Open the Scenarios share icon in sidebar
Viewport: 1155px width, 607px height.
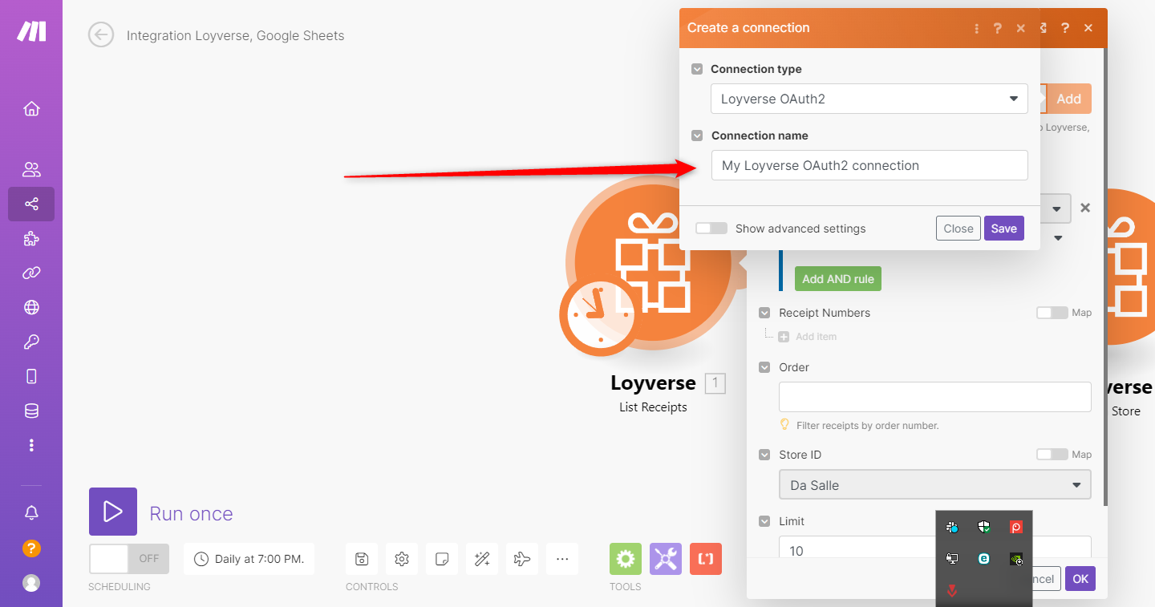point(31,204)
